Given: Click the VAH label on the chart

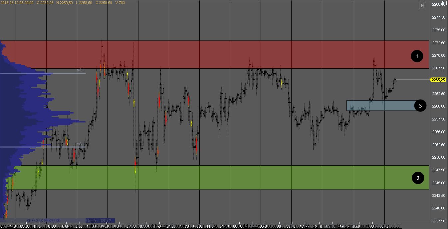Looking at the screenshot, I should pyautogui.click(x=81, y=70).
